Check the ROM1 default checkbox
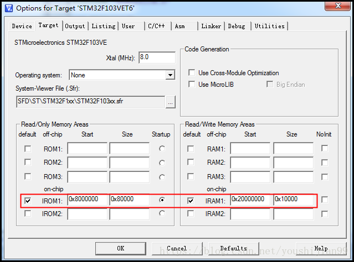Image resolution: width=354 pixels, height=262 pixels. (x=28, y=149)
